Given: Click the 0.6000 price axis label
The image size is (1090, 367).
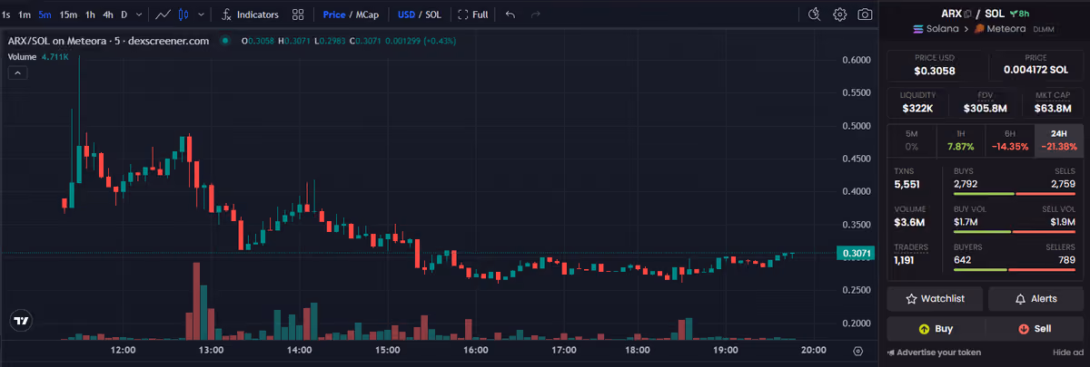Looking at the screenshot, I should click(x=858, y=60).
